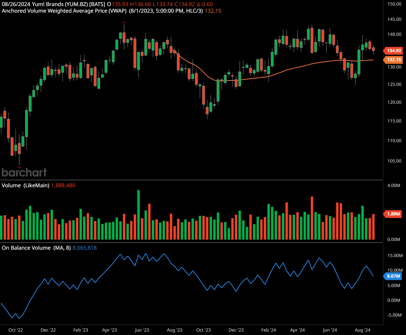Click the open price 135.93 in header
This screenshot has width=406, height=335.
tap(120, 4)
